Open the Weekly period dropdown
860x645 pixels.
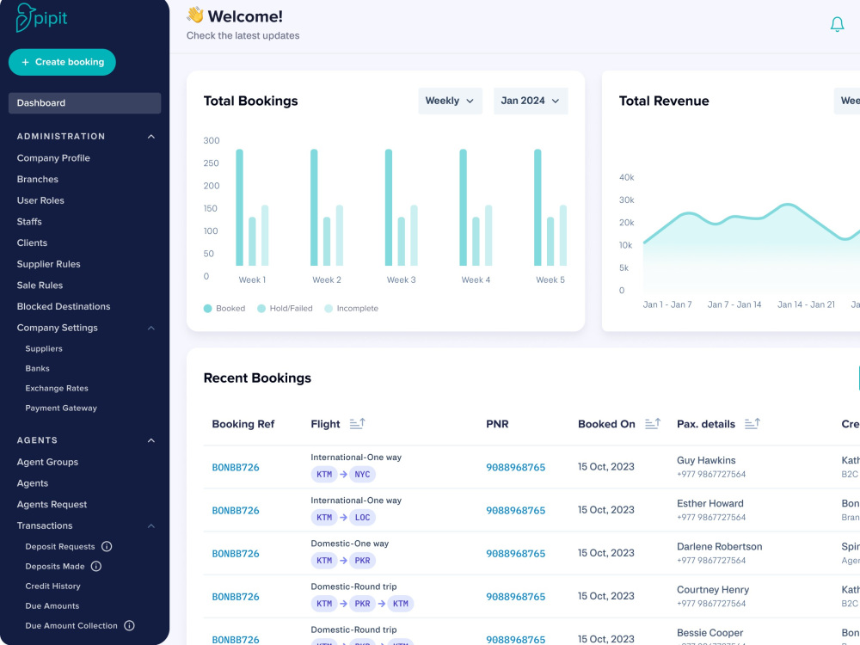coord(450,101)
